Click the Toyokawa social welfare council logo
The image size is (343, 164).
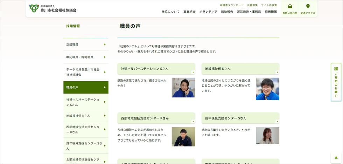click(x=53, y=8)
